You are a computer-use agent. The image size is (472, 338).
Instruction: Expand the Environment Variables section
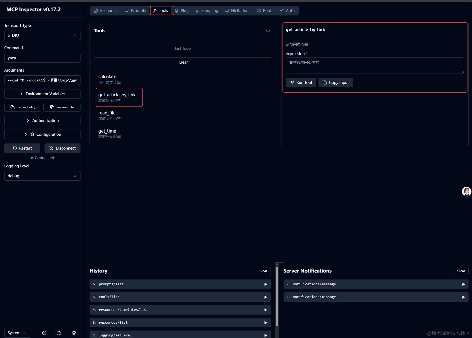42,94
